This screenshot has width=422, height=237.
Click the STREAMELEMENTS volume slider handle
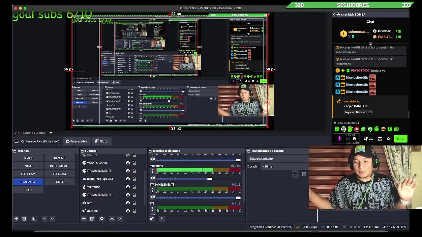[238, 198]
